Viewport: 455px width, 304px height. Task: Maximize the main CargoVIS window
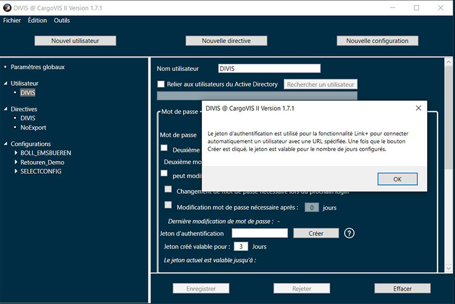(x=416, y=8)
